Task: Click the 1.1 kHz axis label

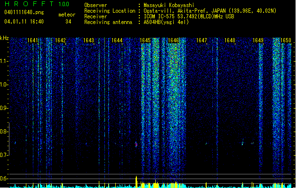Action: coord(4,61)
